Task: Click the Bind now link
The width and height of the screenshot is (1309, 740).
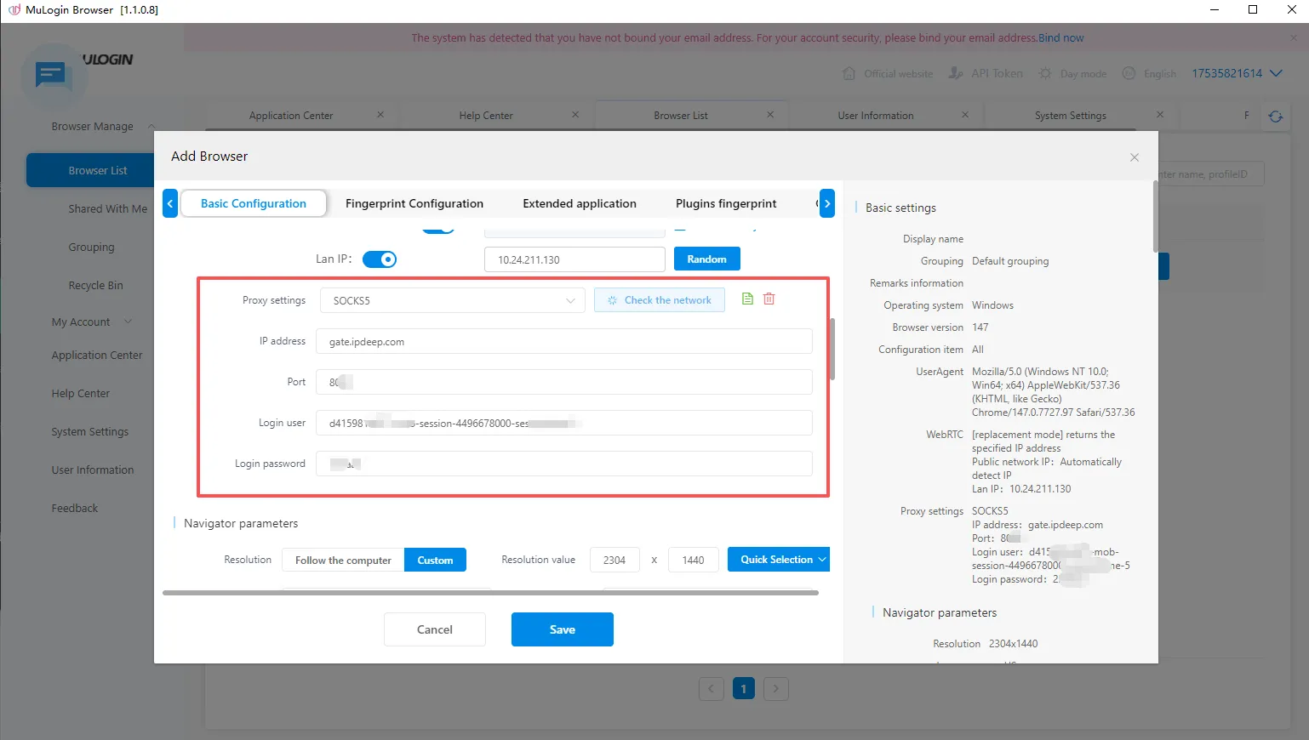Action: [x=1060, y=38]
